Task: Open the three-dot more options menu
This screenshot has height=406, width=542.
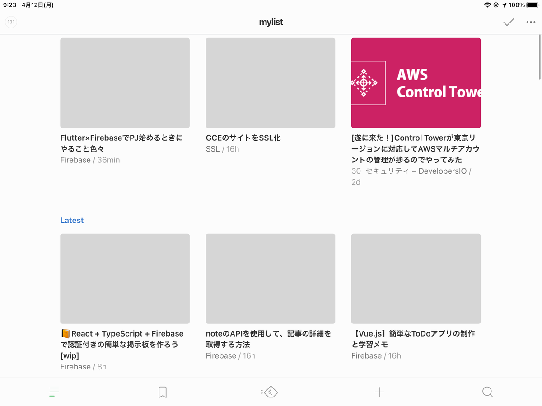Action: [530, 22]
